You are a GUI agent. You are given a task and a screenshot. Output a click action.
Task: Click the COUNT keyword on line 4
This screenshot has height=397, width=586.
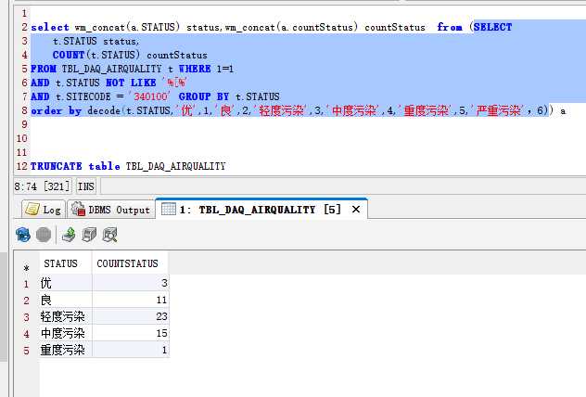pyautogui.click(x=69, y=55)
